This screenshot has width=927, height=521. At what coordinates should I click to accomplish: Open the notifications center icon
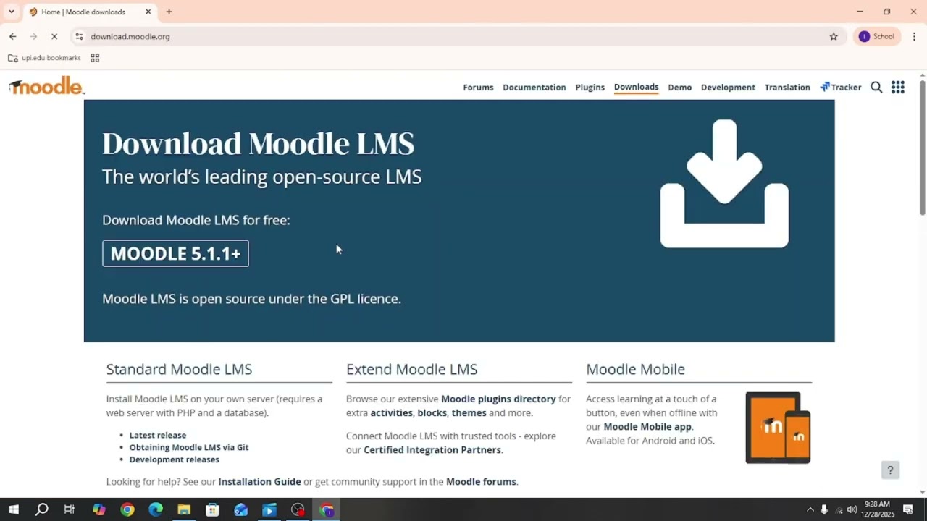point(908,510)
